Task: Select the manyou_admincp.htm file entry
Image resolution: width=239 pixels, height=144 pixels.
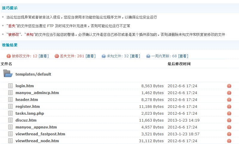Action: pyautogui.click(x=37, y=93)
